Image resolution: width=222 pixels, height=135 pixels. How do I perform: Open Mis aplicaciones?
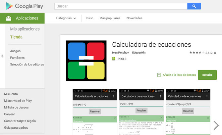pyautogui.click(x=25, y=29)
